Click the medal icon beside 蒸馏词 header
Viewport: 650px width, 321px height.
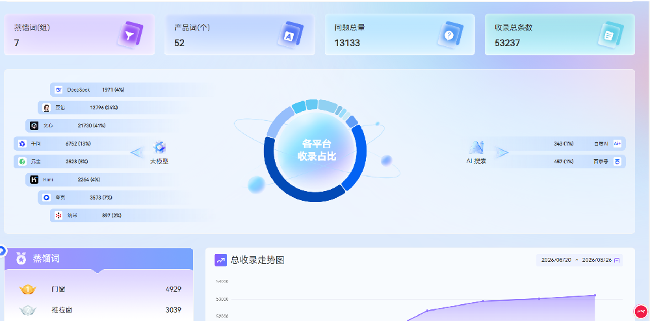pos(21,259)
